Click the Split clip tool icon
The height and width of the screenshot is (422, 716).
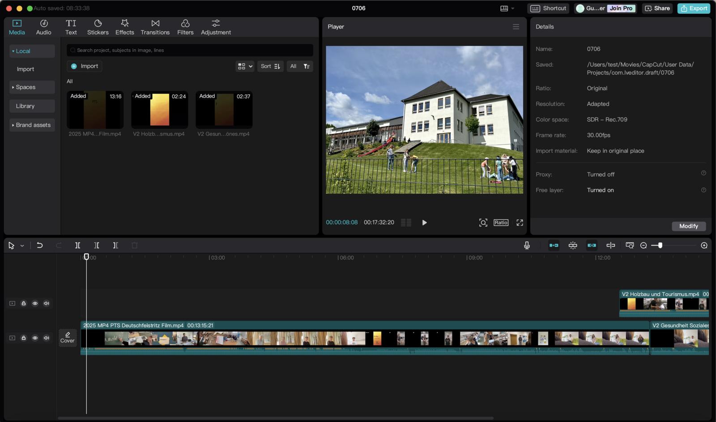[77, 245]
